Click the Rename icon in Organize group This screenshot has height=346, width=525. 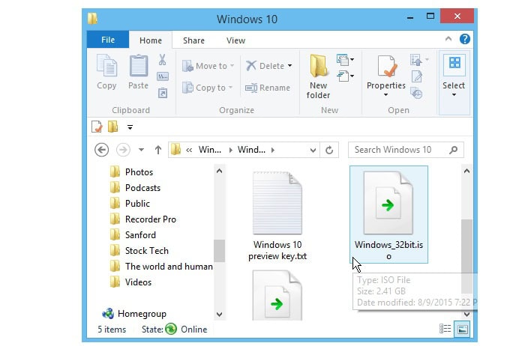click(x=268, y=88)
